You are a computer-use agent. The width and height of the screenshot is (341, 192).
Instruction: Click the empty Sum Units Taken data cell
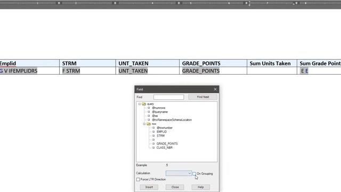point(272,71)
